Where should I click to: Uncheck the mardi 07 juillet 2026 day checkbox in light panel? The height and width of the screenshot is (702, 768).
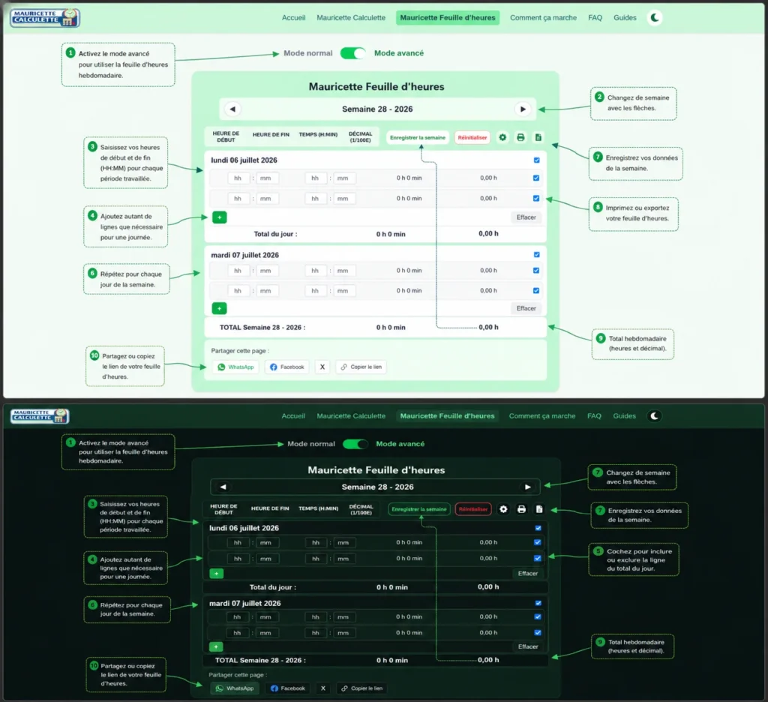[x=537, y=255]
